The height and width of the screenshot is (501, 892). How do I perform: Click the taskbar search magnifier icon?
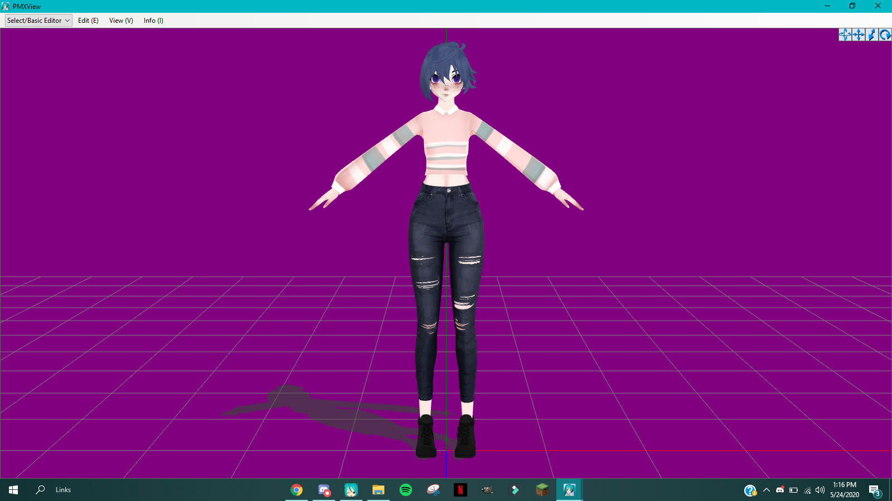point(40,490)
